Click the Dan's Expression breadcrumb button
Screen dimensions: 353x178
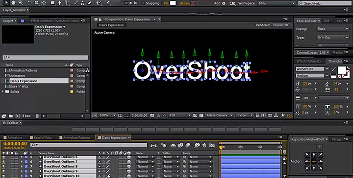[111, 25]
